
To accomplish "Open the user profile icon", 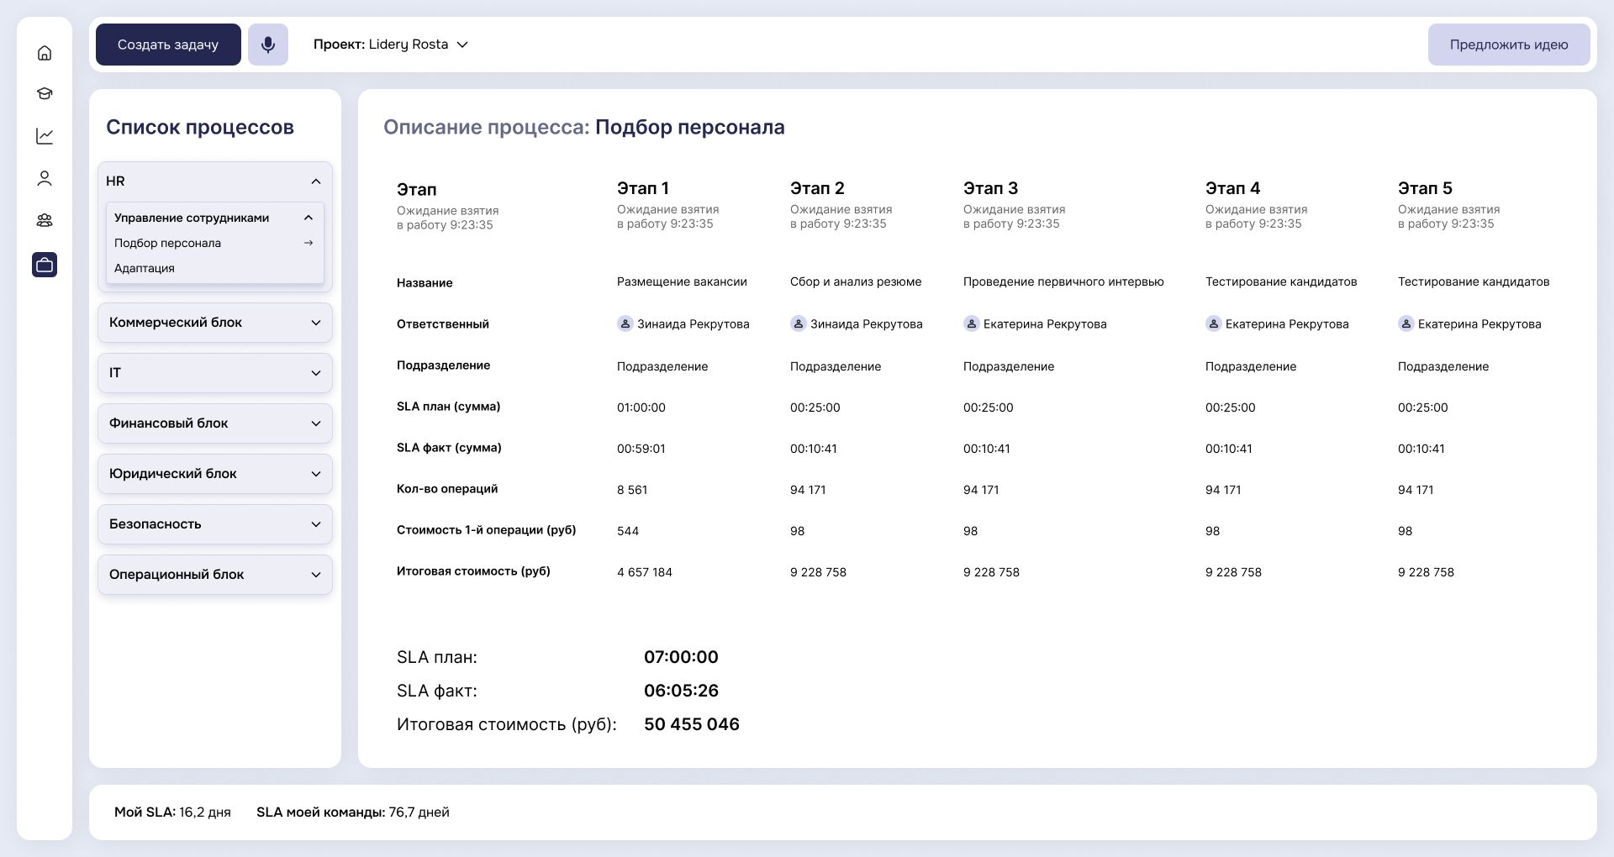I will click(x=45, y=178).
